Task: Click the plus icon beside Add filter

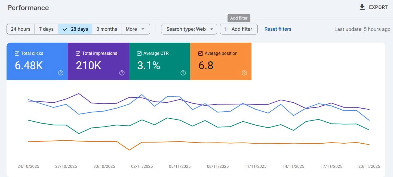Action: tap(226, 29)
